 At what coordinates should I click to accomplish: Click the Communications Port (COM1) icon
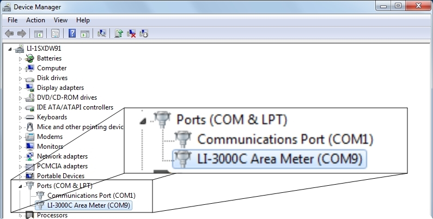[40, 196]
